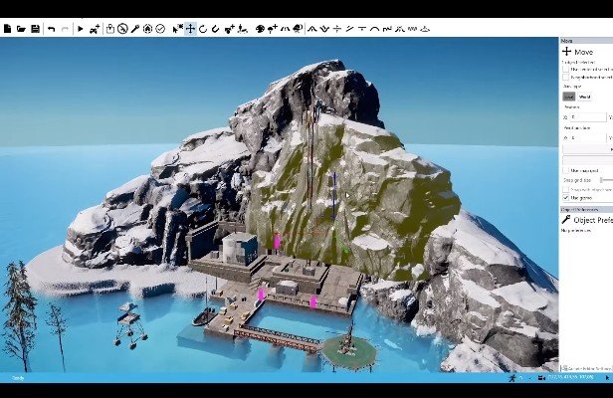Open a file with the folder icon
This screenshot has height=398, width=613.
tap(21, 29)
